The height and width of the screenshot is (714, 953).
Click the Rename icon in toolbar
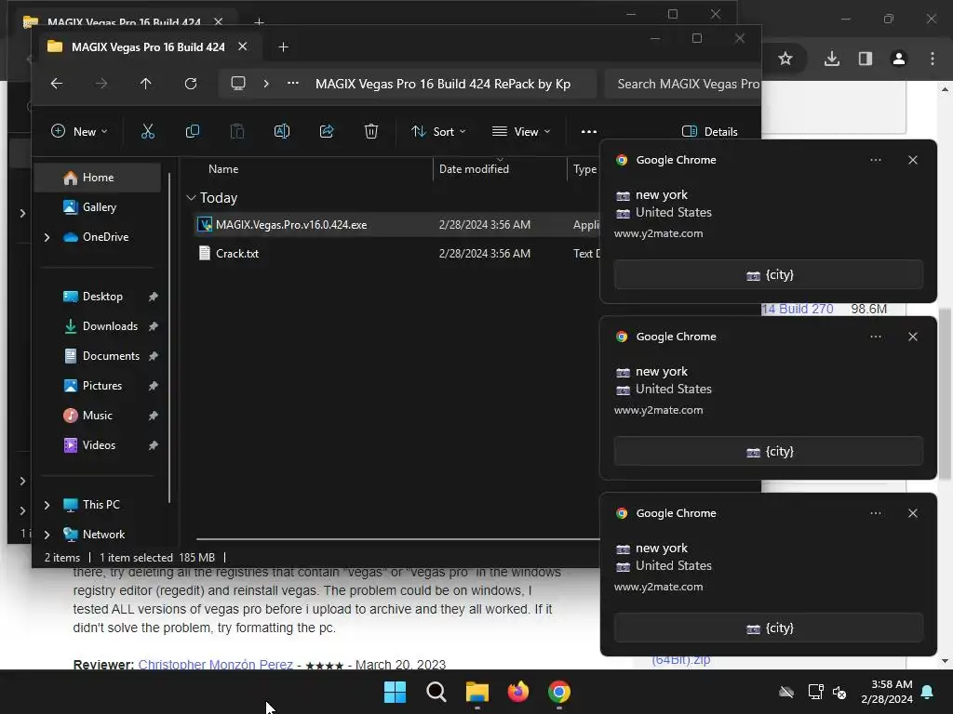pos(282,131)
